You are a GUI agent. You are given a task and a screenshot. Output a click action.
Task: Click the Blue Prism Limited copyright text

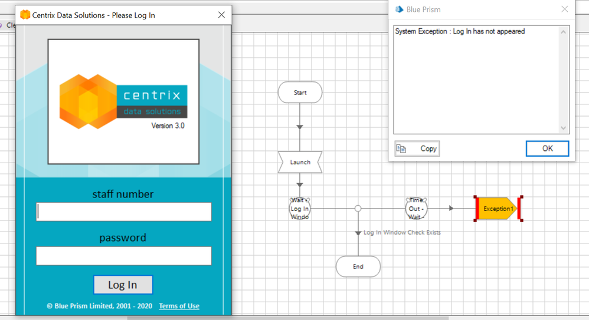(x=100, y=306)
